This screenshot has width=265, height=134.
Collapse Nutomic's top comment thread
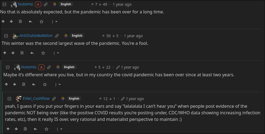[x=4, y=4]
